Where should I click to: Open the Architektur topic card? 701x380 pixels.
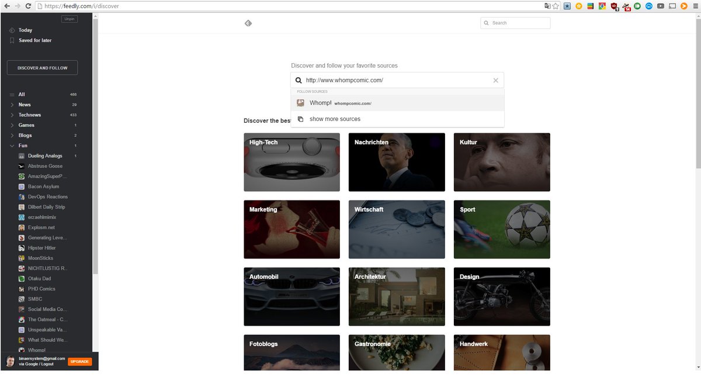397,296
